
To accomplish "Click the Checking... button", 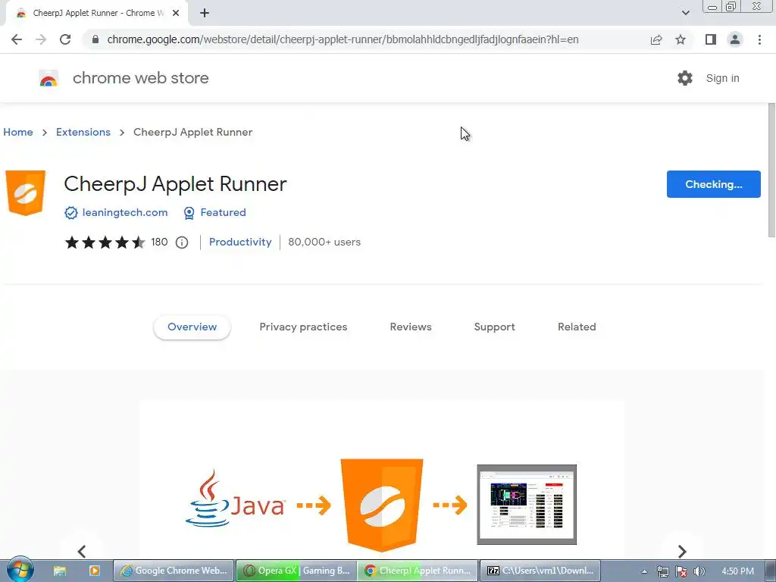I will pos(713,184).
